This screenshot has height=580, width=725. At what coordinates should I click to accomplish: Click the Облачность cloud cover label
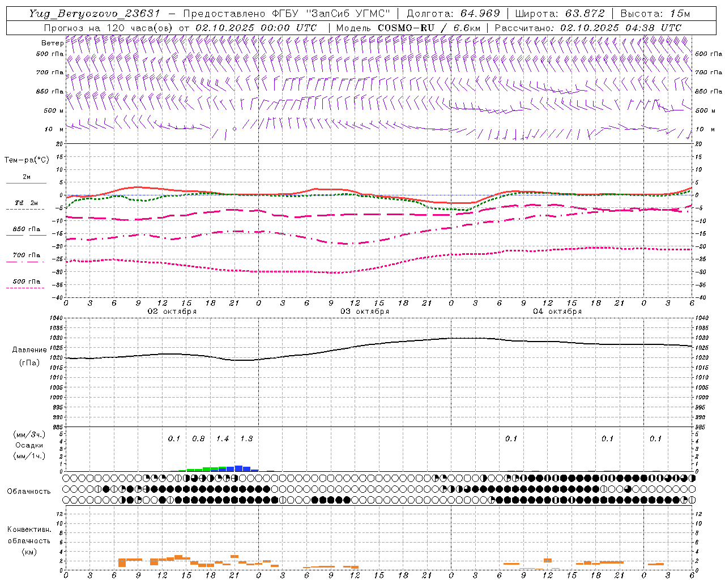click(29, 491)
